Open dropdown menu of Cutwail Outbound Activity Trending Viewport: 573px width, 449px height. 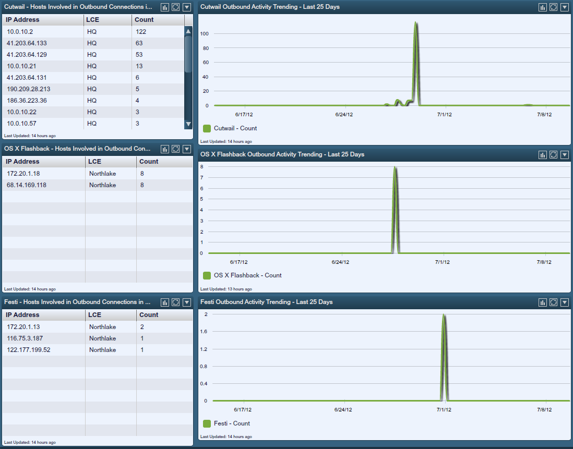pyautogui.click(x=565, y=7)
